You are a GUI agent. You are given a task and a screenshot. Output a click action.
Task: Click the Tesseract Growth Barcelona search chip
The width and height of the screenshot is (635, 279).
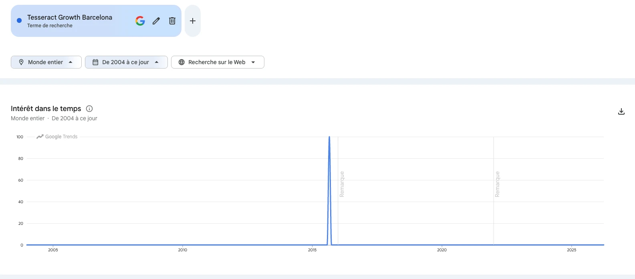(69, 17)
